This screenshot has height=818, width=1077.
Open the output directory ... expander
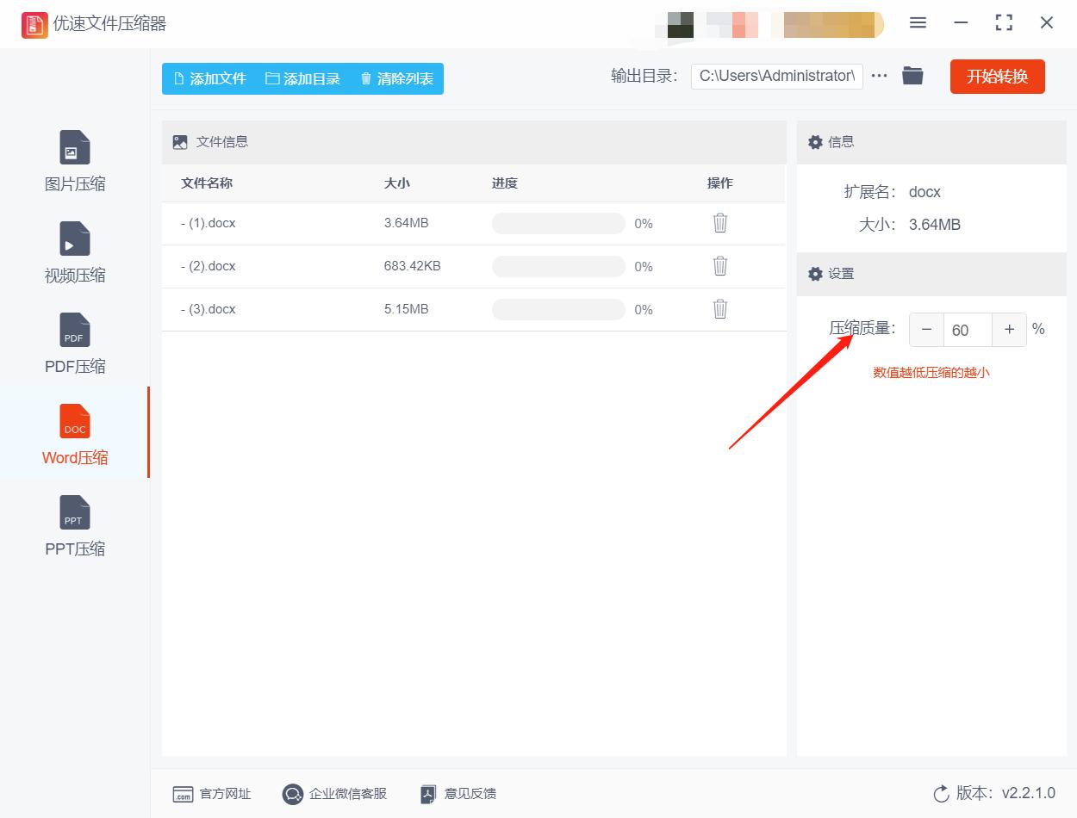(x=879, y=76)
